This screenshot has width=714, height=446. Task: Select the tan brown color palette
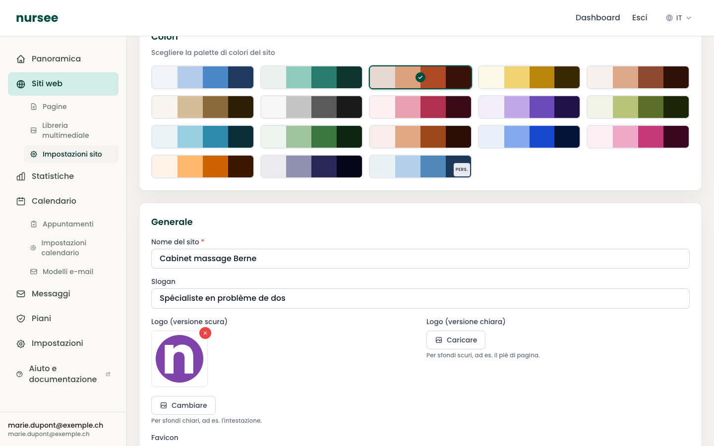pyautogui.click(x=203, y=107)
